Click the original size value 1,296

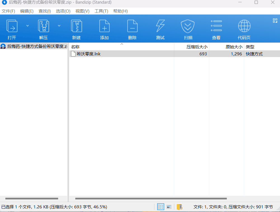click(236, 54)
